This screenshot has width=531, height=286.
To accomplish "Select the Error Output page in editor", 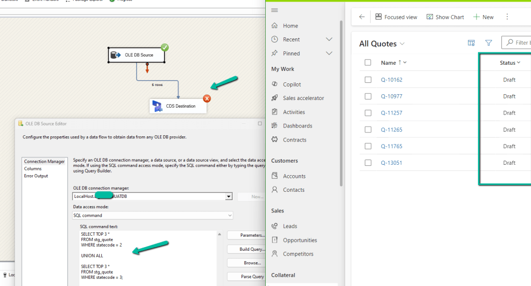I will [36, 176].
